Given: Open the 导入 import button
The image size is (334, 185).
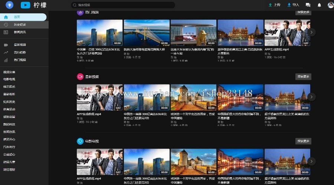Looking at the screenshot, I should click(x=293, y=5).
